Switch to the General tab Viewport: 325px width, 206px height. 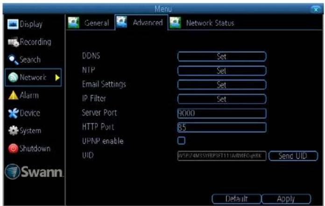[91, 22]
